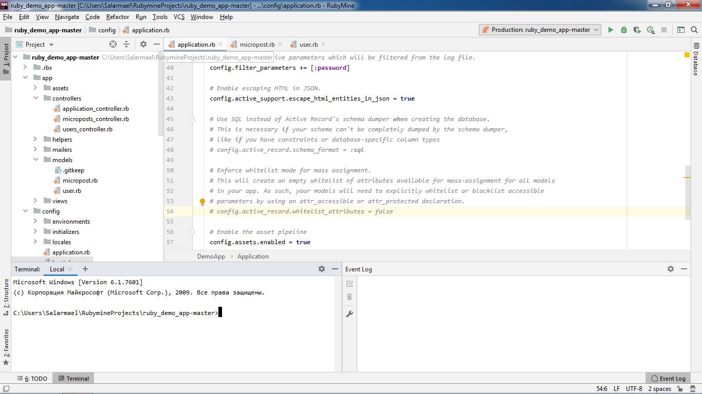This screenshot has width=702, height=394.
Task: Click the 2 spaces indent setting
Action: [x=660, y=389]
